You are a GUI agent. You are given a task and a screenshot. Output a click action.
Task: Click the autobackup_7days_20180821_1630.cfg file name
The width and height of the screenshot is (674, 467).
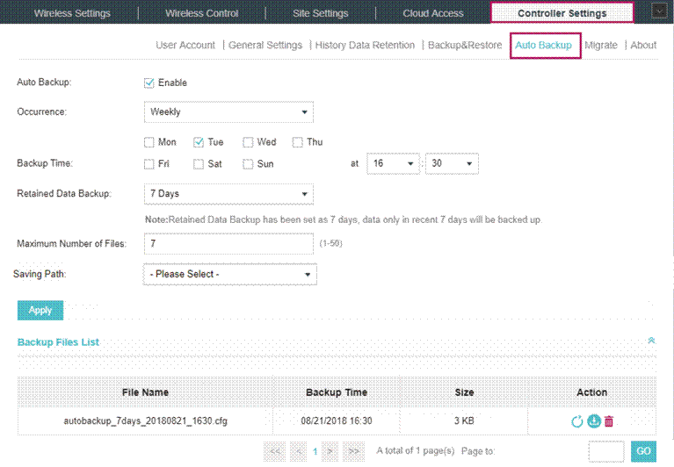click(x=145, y=421)
